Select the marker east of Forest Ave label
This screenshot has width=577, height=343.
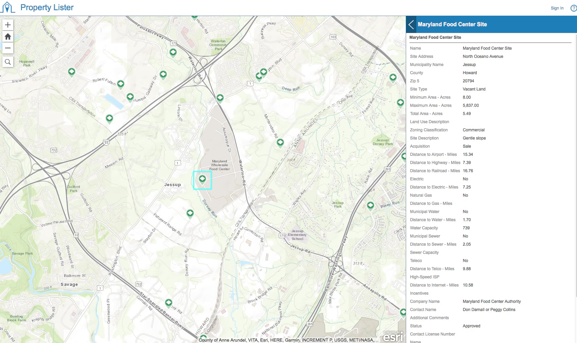(400, 102)
